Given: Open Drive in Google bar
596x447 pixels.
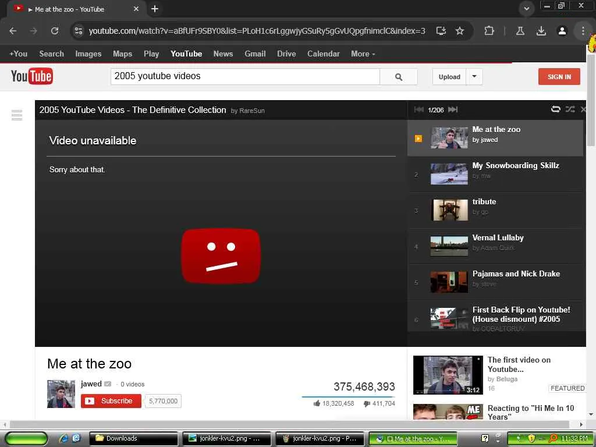Looking at the screenshot, I should 286,54.
